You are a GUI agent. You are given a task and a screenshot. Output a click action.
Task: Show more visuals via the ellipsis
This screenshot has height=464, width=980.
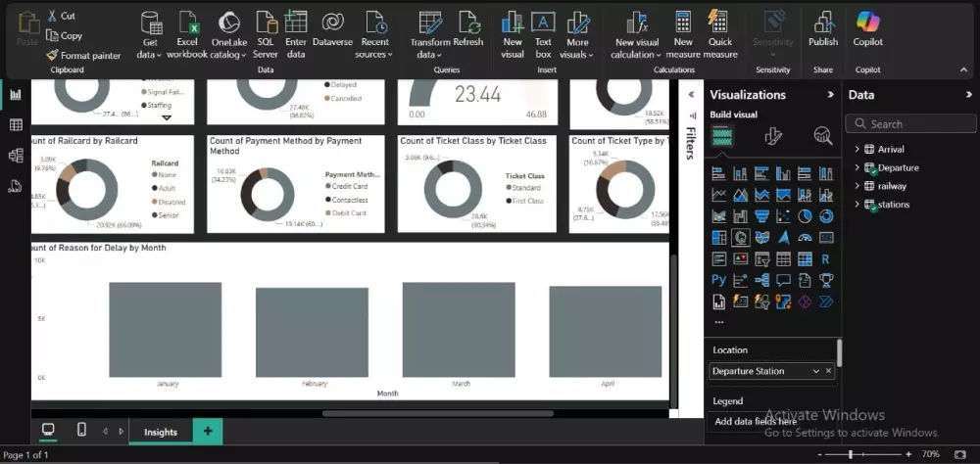click(718, 323)
